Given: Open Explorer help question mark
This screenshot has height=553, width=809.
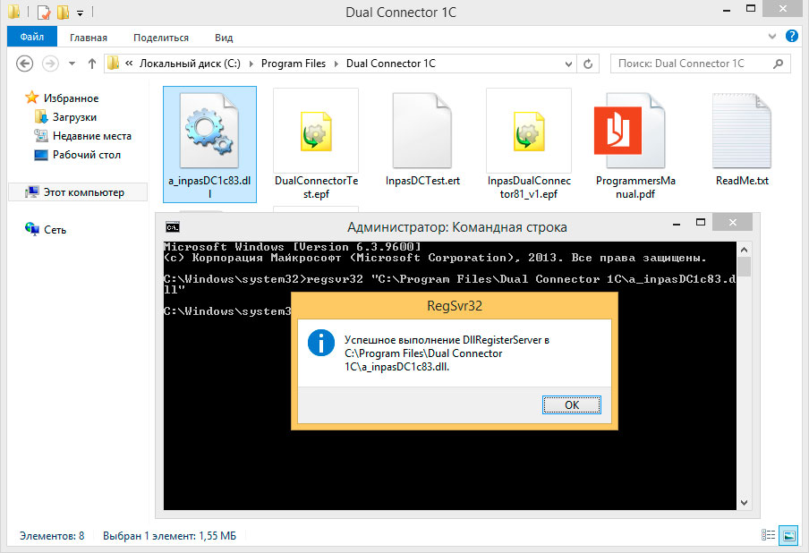Looking at the screenshot, I should tap(791, 36).
